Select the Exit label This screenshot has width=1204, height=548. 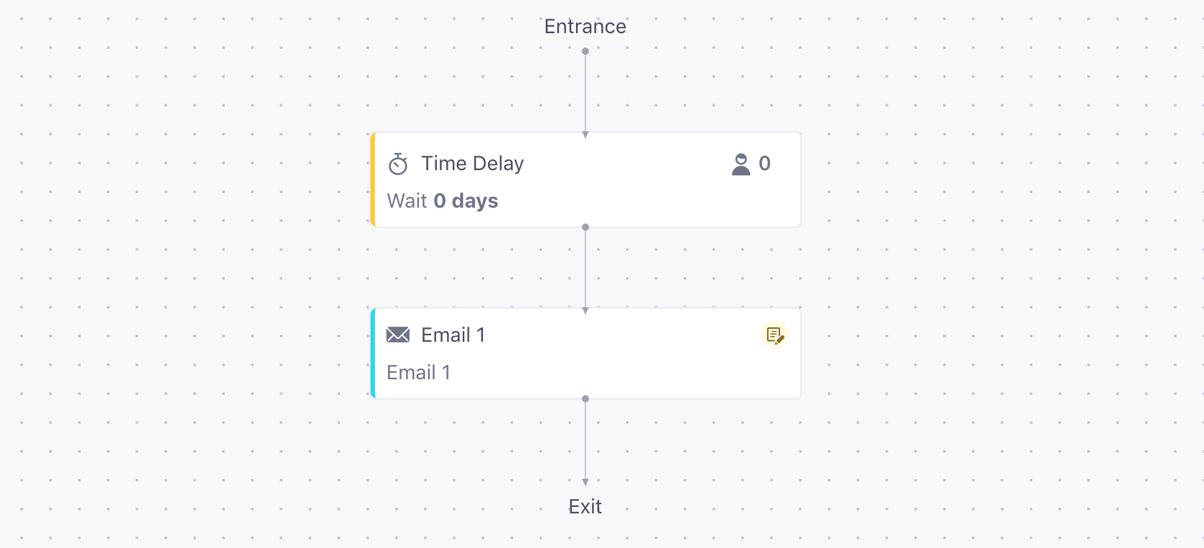585,507
